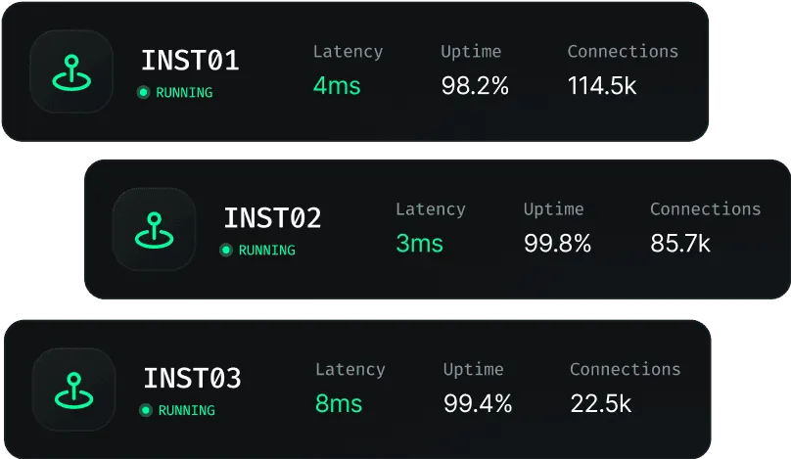Click the green status dot under INST01
Screen dimensions: 791x459
pos(143,93)
